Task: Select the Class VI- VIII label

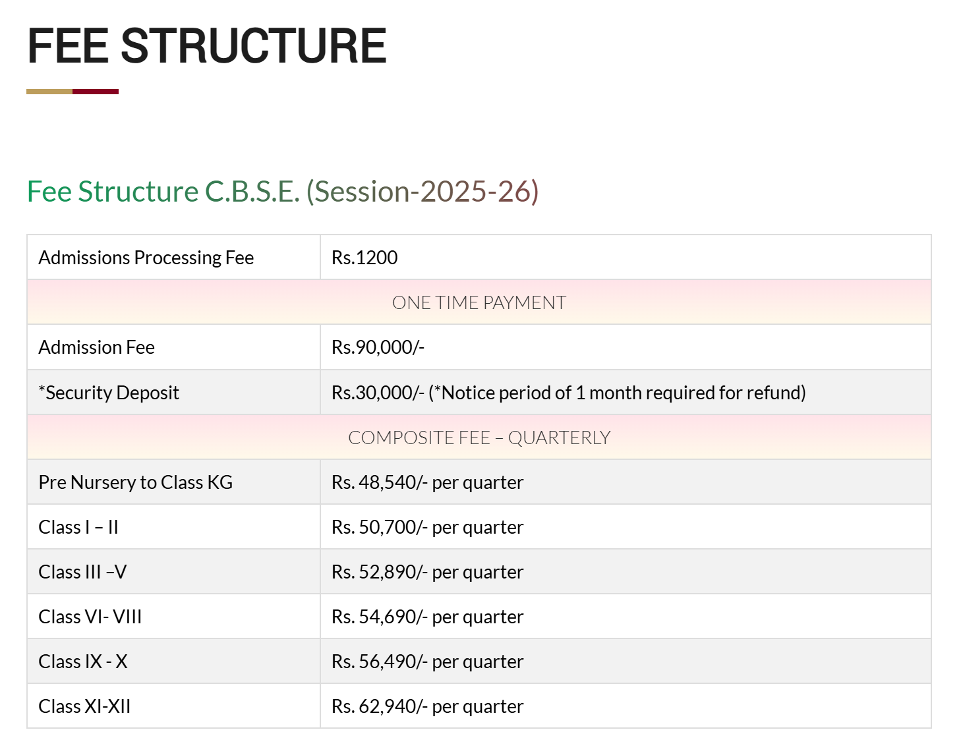Action: coord(90,617)
